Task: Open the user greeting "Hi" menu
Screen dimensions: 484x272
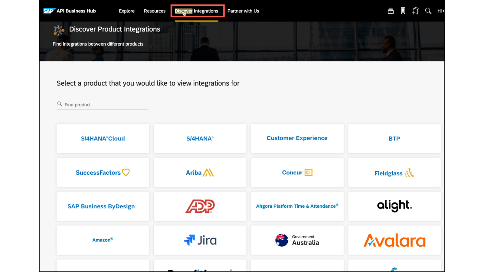Action: click(441, 11)
